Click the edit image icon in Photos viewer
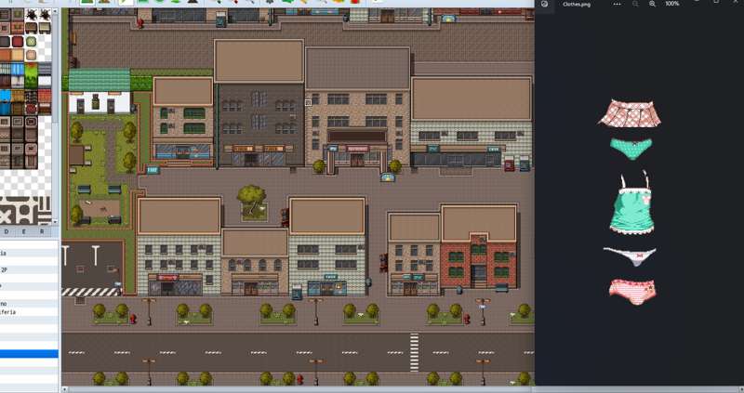 coord(544,4)
